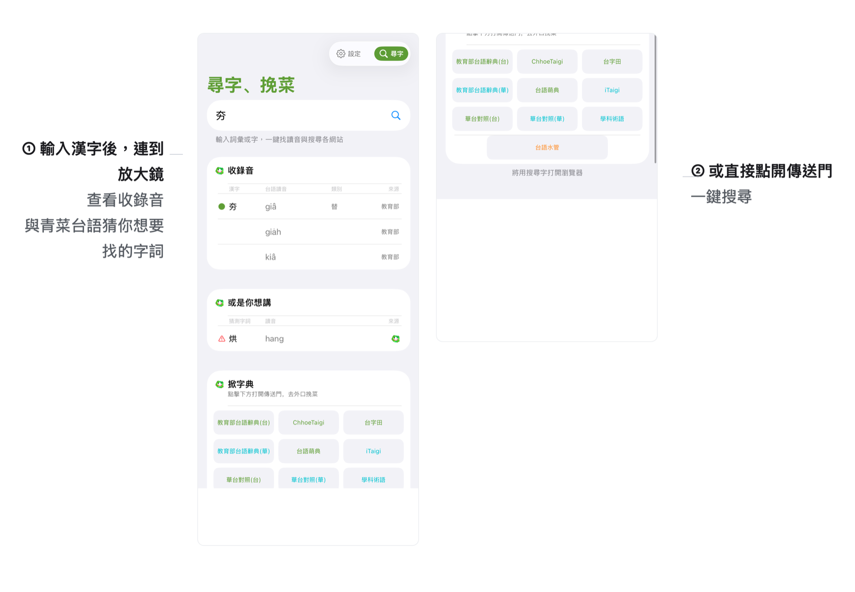Open 台語萌典 in right panel
The width and height of the screenshot is (855, 592).
tap(547, 90)
